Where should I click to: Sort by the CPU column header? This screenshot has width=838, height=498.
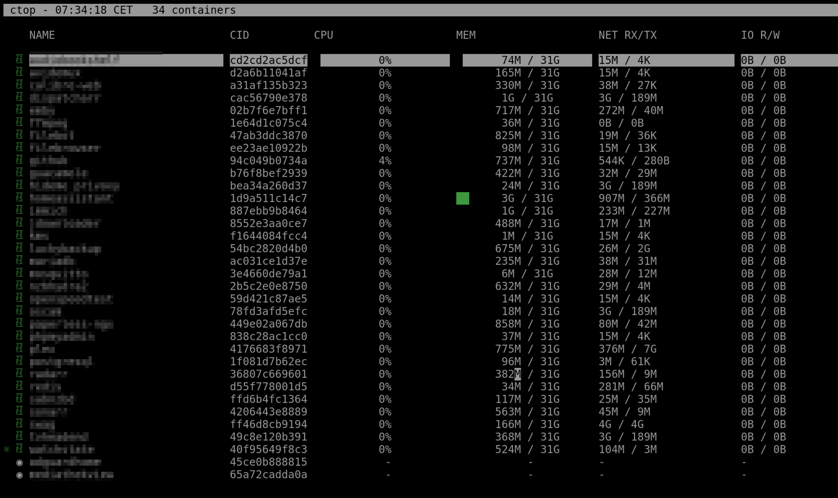(x=323, y=35)
